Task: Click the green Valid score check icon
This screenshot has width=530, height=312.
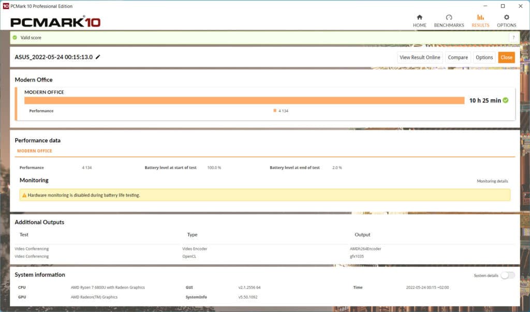Action: pyautogui.click(x=15, y=38)
